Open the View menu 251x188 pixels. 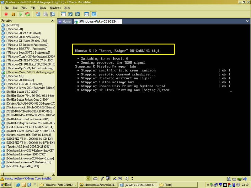24,8
